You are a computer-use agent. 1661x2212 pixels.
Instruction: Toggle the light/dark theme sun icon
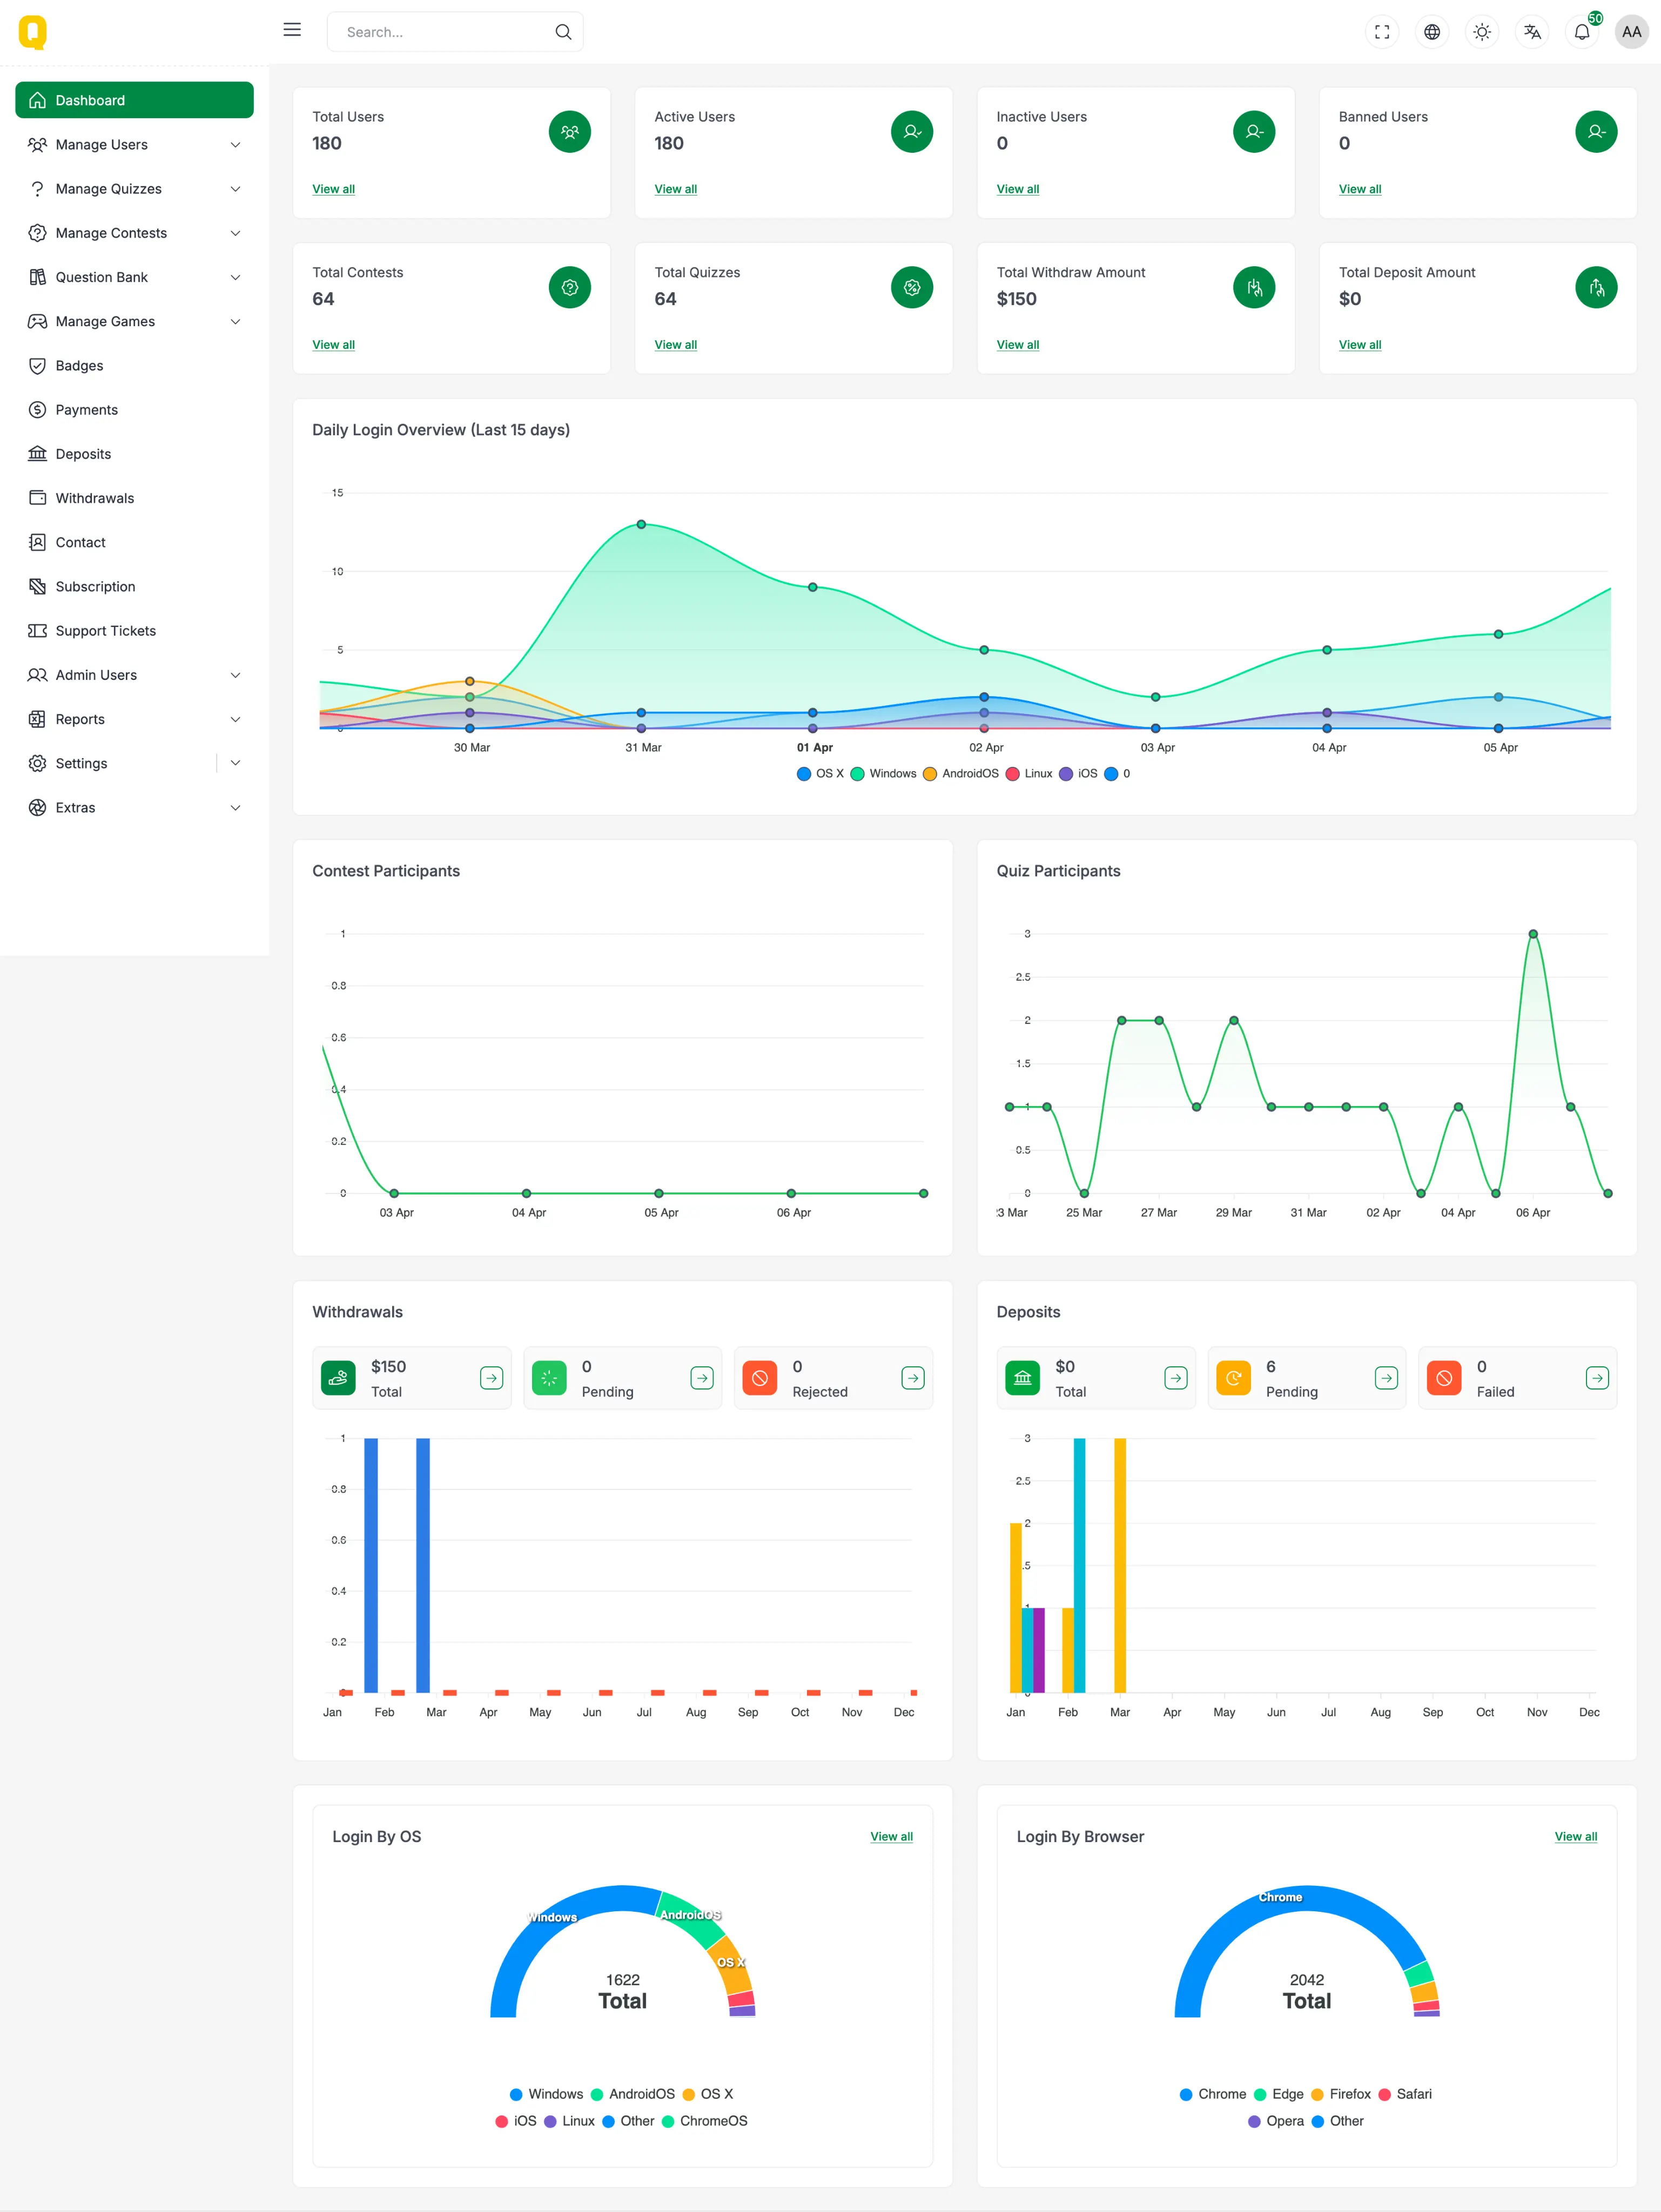click(1482, 32)
